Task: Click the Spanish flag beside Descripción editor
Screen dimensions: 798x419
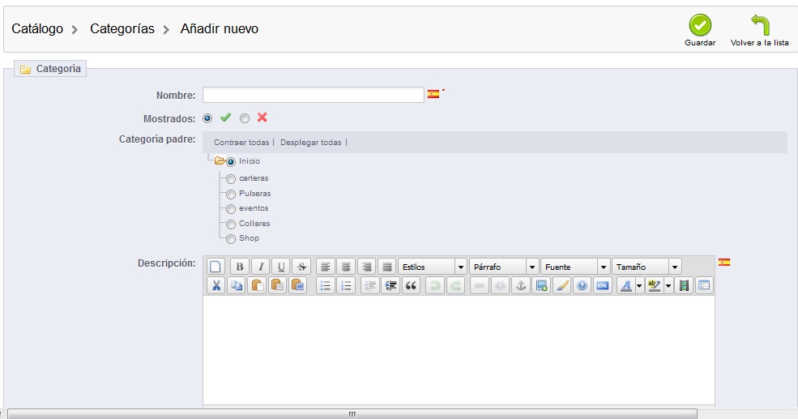Action: pyautogui.click(x=724, y=263)
